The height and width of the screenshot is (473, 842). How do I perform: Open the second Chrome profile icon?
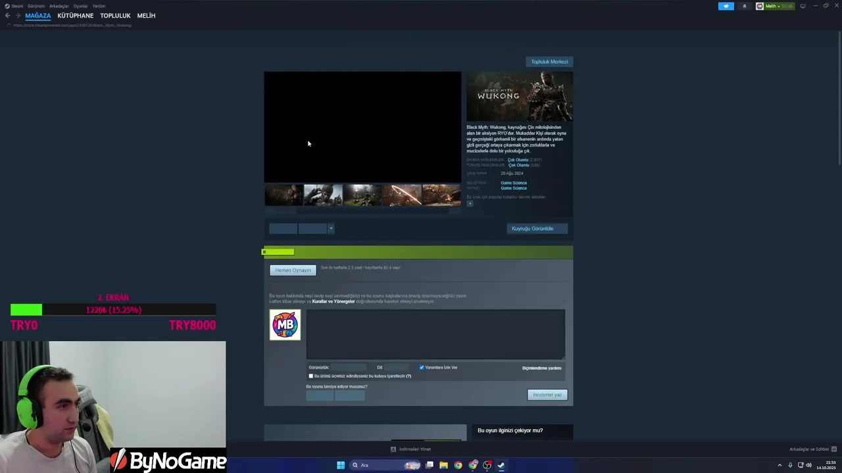coord(473,465)
